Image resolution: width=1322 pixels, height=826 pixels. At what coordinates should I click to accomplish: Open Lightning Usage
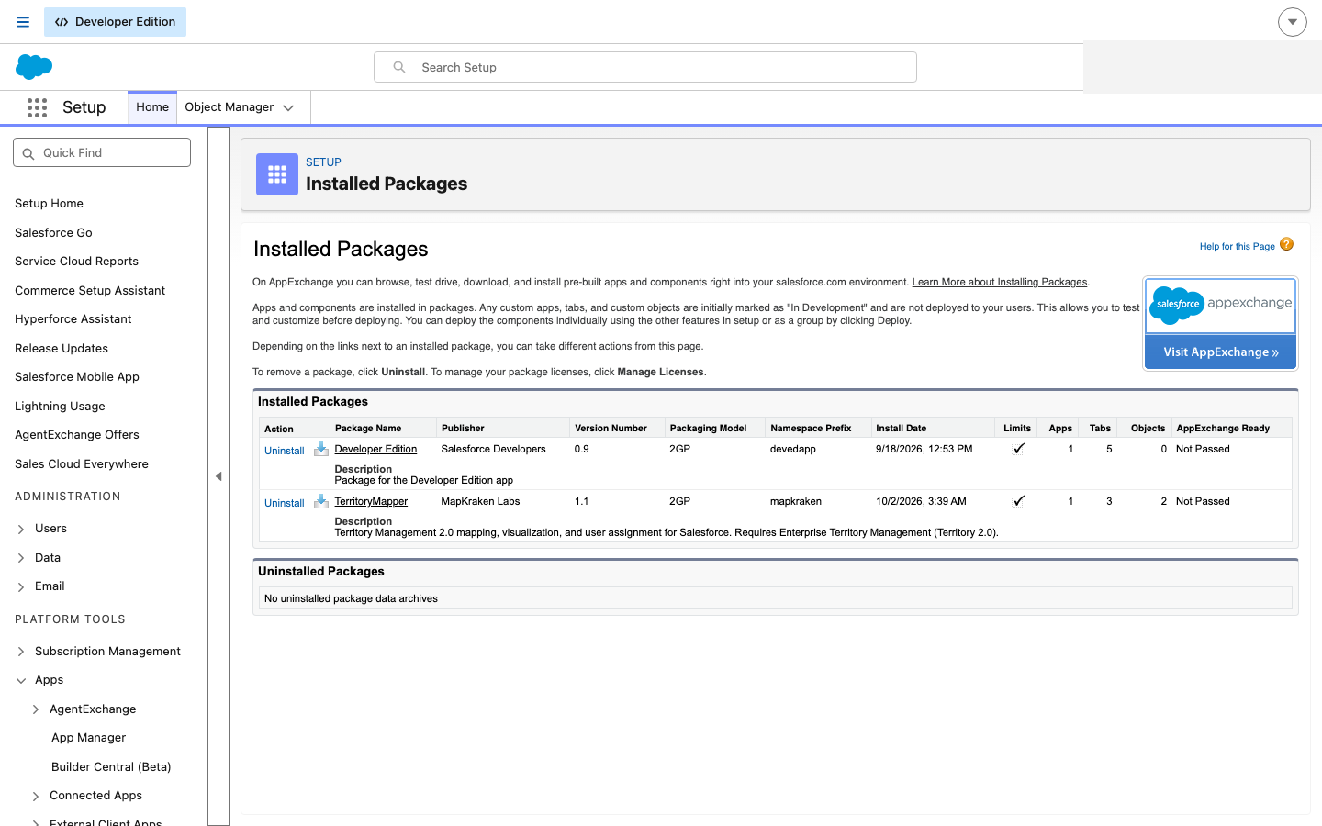pos(60,407)
